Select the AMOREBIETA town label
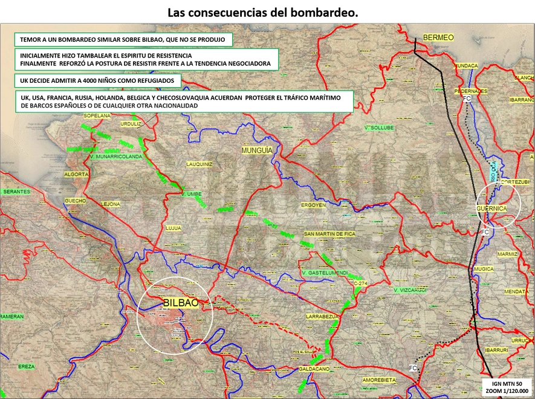 pos(379,380)
